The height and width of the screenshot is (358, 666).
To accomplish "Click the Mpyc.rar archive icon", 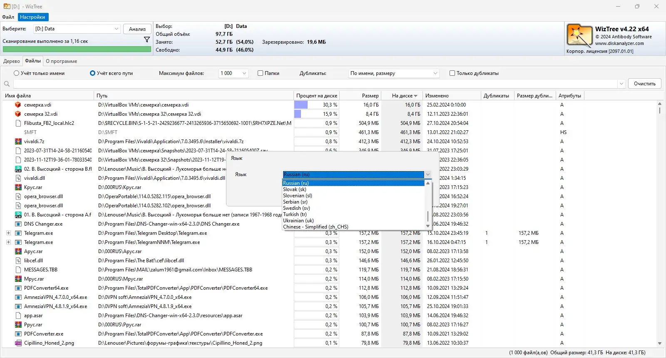I will [x=18, y=279].
